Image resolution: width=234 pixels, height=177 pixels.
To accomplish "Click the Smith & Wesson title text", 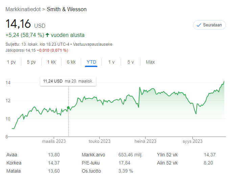I will [67, 9].
